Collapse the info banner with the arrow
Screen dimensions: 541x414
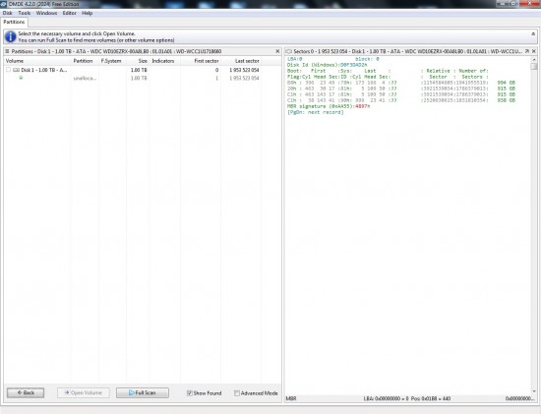click(x=533, y=33)
